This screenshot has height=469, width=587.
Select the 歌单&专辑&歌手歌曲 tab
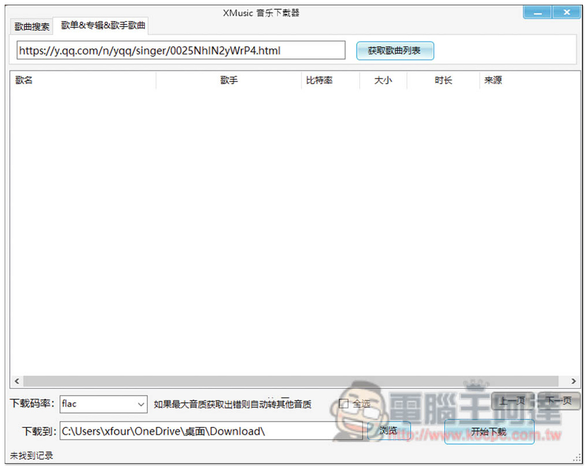(103, 26)
